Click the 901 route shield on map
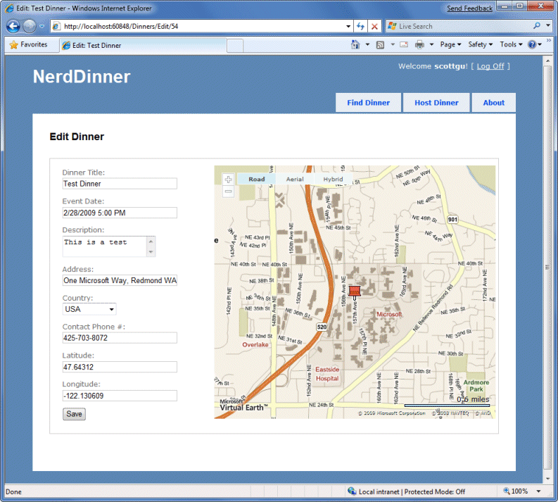558x502 pixels. click(x=452, y=219)
